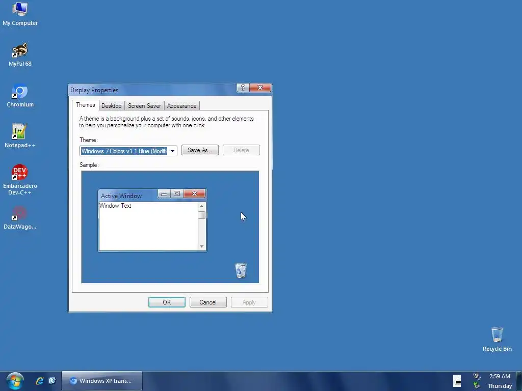This screenshot has height=391, width=522.
Task: Click the Show Desktop strip at taskbar end
Action: [518, 381]
